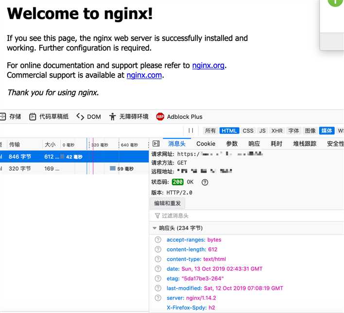Toggle the 媒体 (Media) request filter
Viewport: 344px width, 313px height.
327,131
